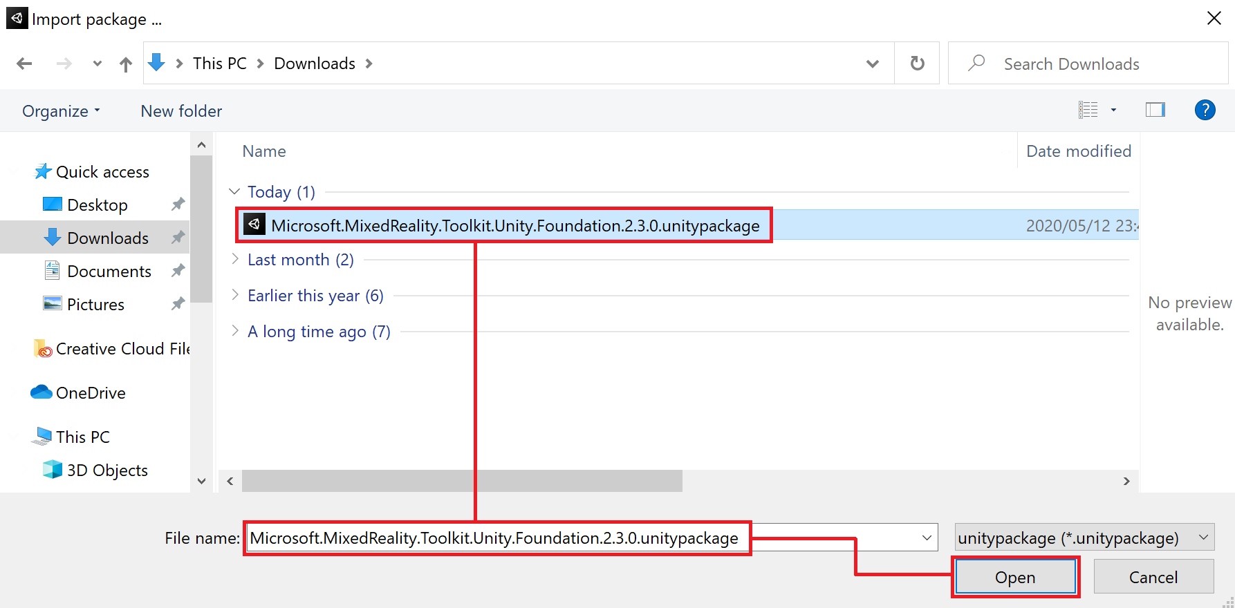1235x608 pixels.
Task: Click the pin icon next to Documents
Action: coord(178,271)
